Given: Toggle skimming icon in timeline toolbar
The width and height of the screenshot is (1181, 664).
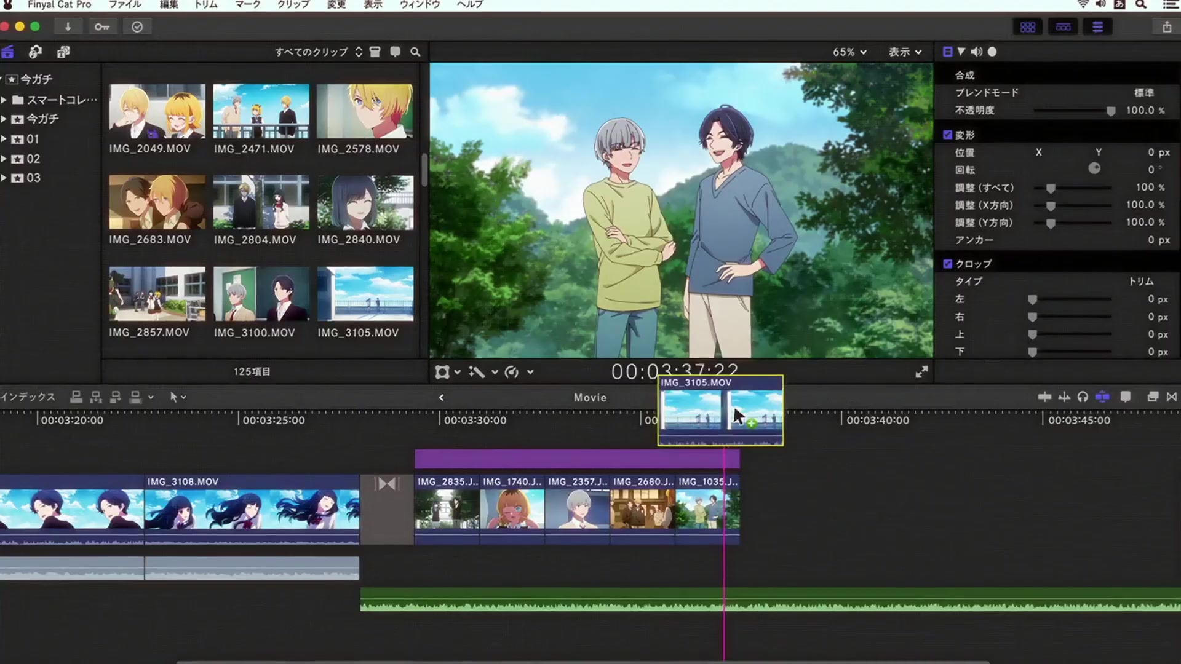Looking at the screenshot, I should [1044, 397].
